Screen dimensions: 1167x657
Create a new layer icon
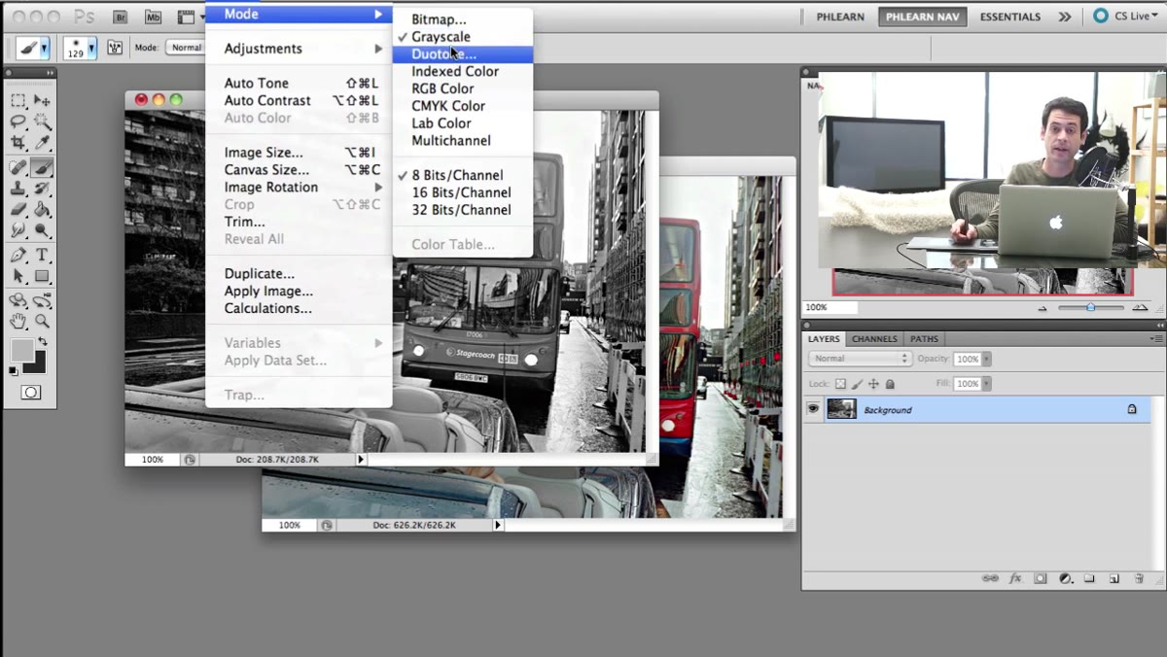(1114, 577)
